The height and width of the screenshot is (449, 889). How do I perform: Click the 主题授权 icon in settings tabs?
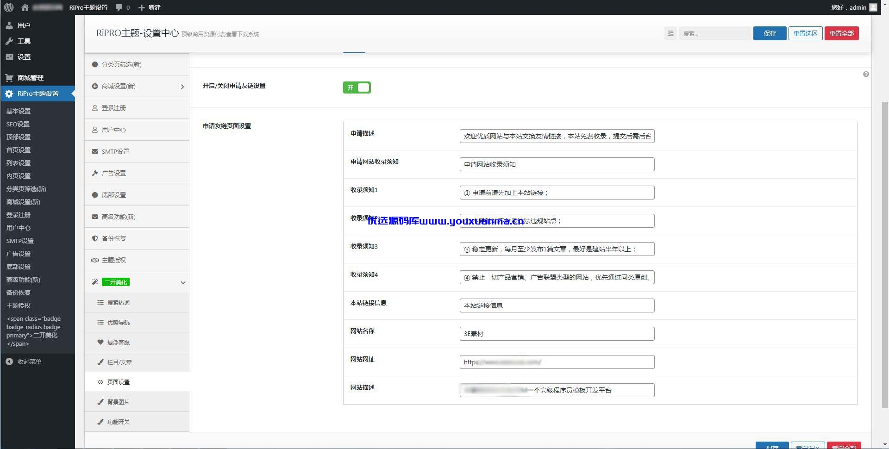point(95,260)
